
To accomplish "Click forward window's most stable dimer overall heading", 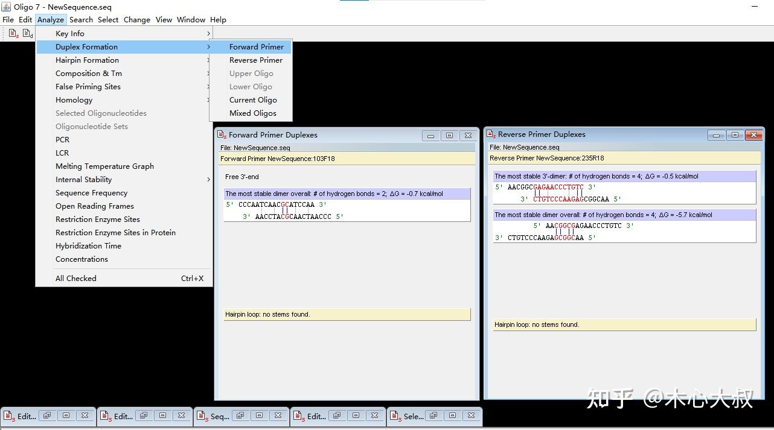I will 347,194.
